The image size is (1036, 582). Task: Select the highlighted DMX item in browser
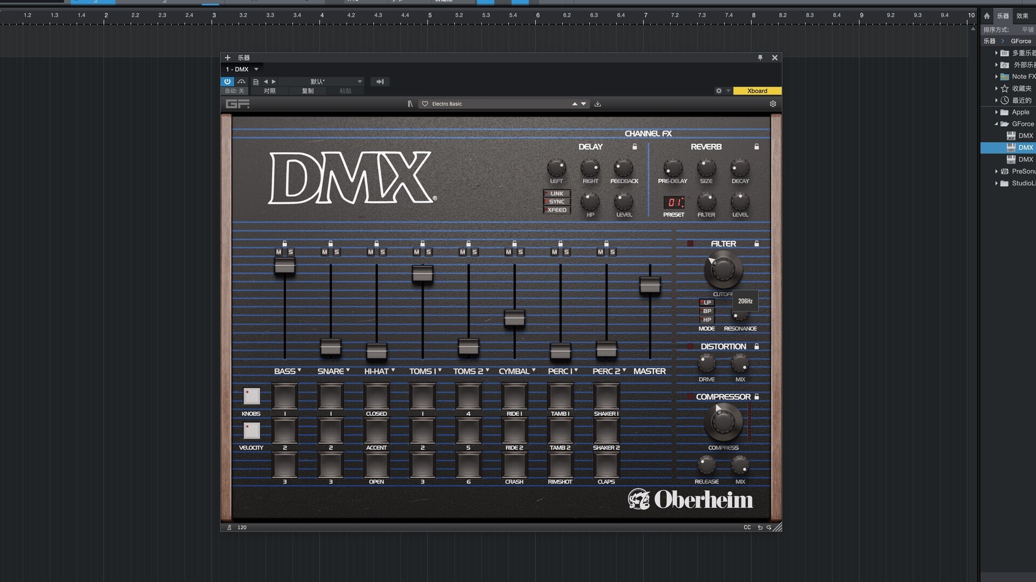(x=1025, y=148)
